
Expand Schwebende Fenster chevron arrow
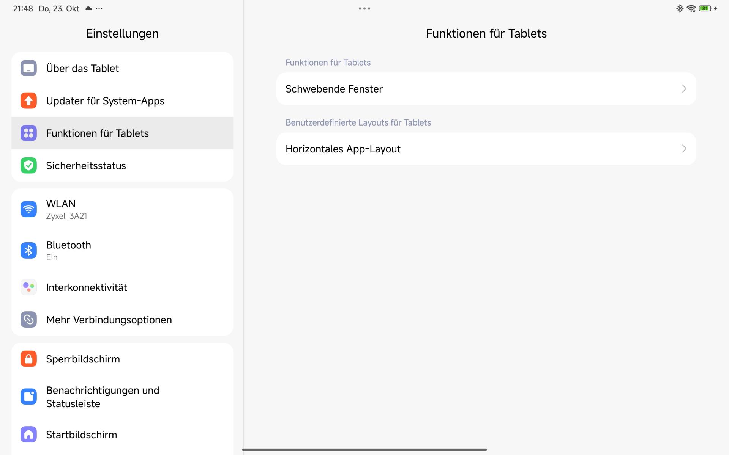click(684, 89)
